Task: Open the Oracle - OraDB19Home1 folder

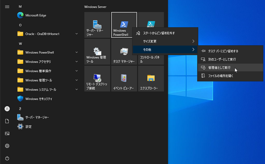Action: tap(48, 34)
